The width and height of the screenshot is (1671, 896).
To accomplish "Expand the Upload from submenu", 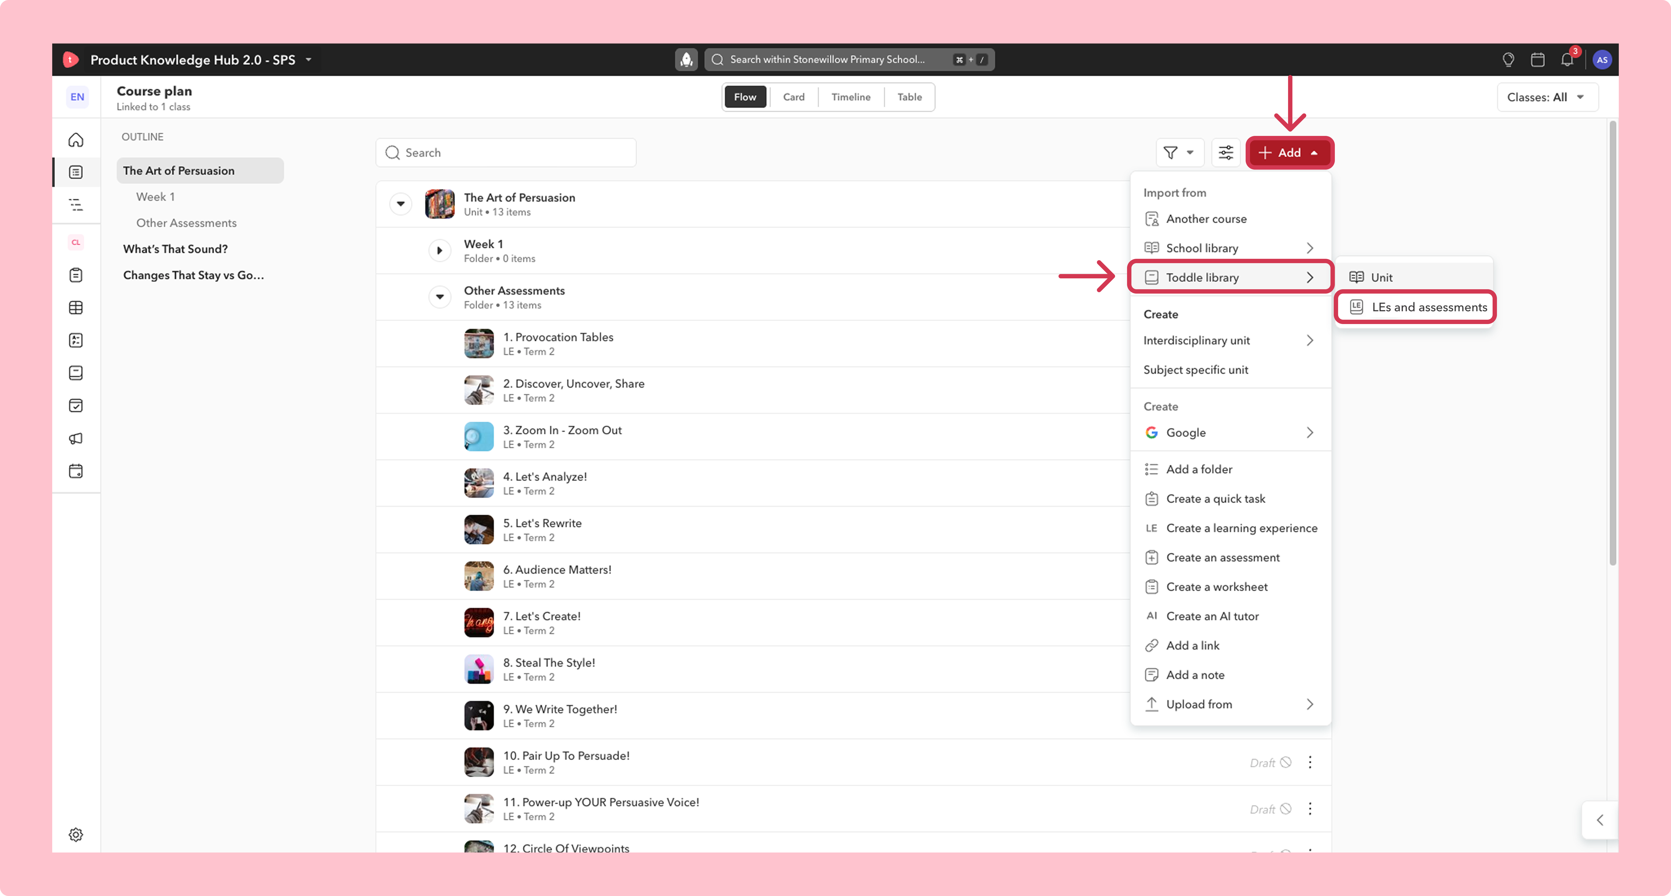I will 1310,704.
